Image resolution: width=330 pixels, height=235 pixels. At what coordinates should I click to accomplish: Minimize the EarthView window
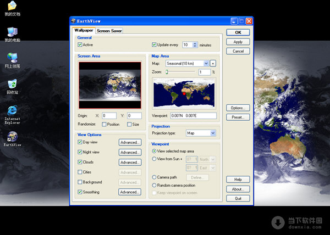coord(234,21)
